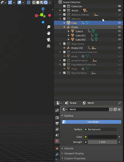Select the pan hand viewport tool
The height and width of the screenshot is (162, 124).
[x=49, y=33]
